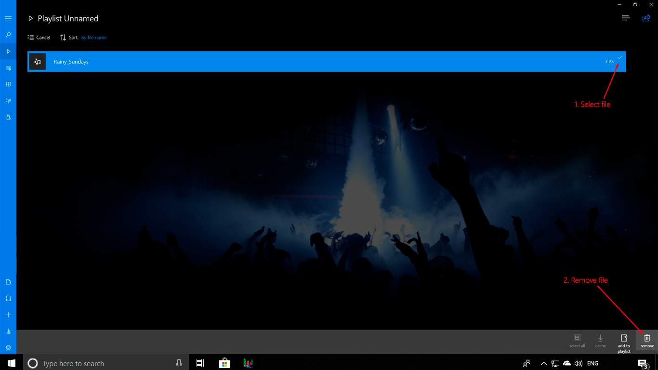Open the hamburger menu to expand sidebar
The image size is (658, 370).
(8, 18)
